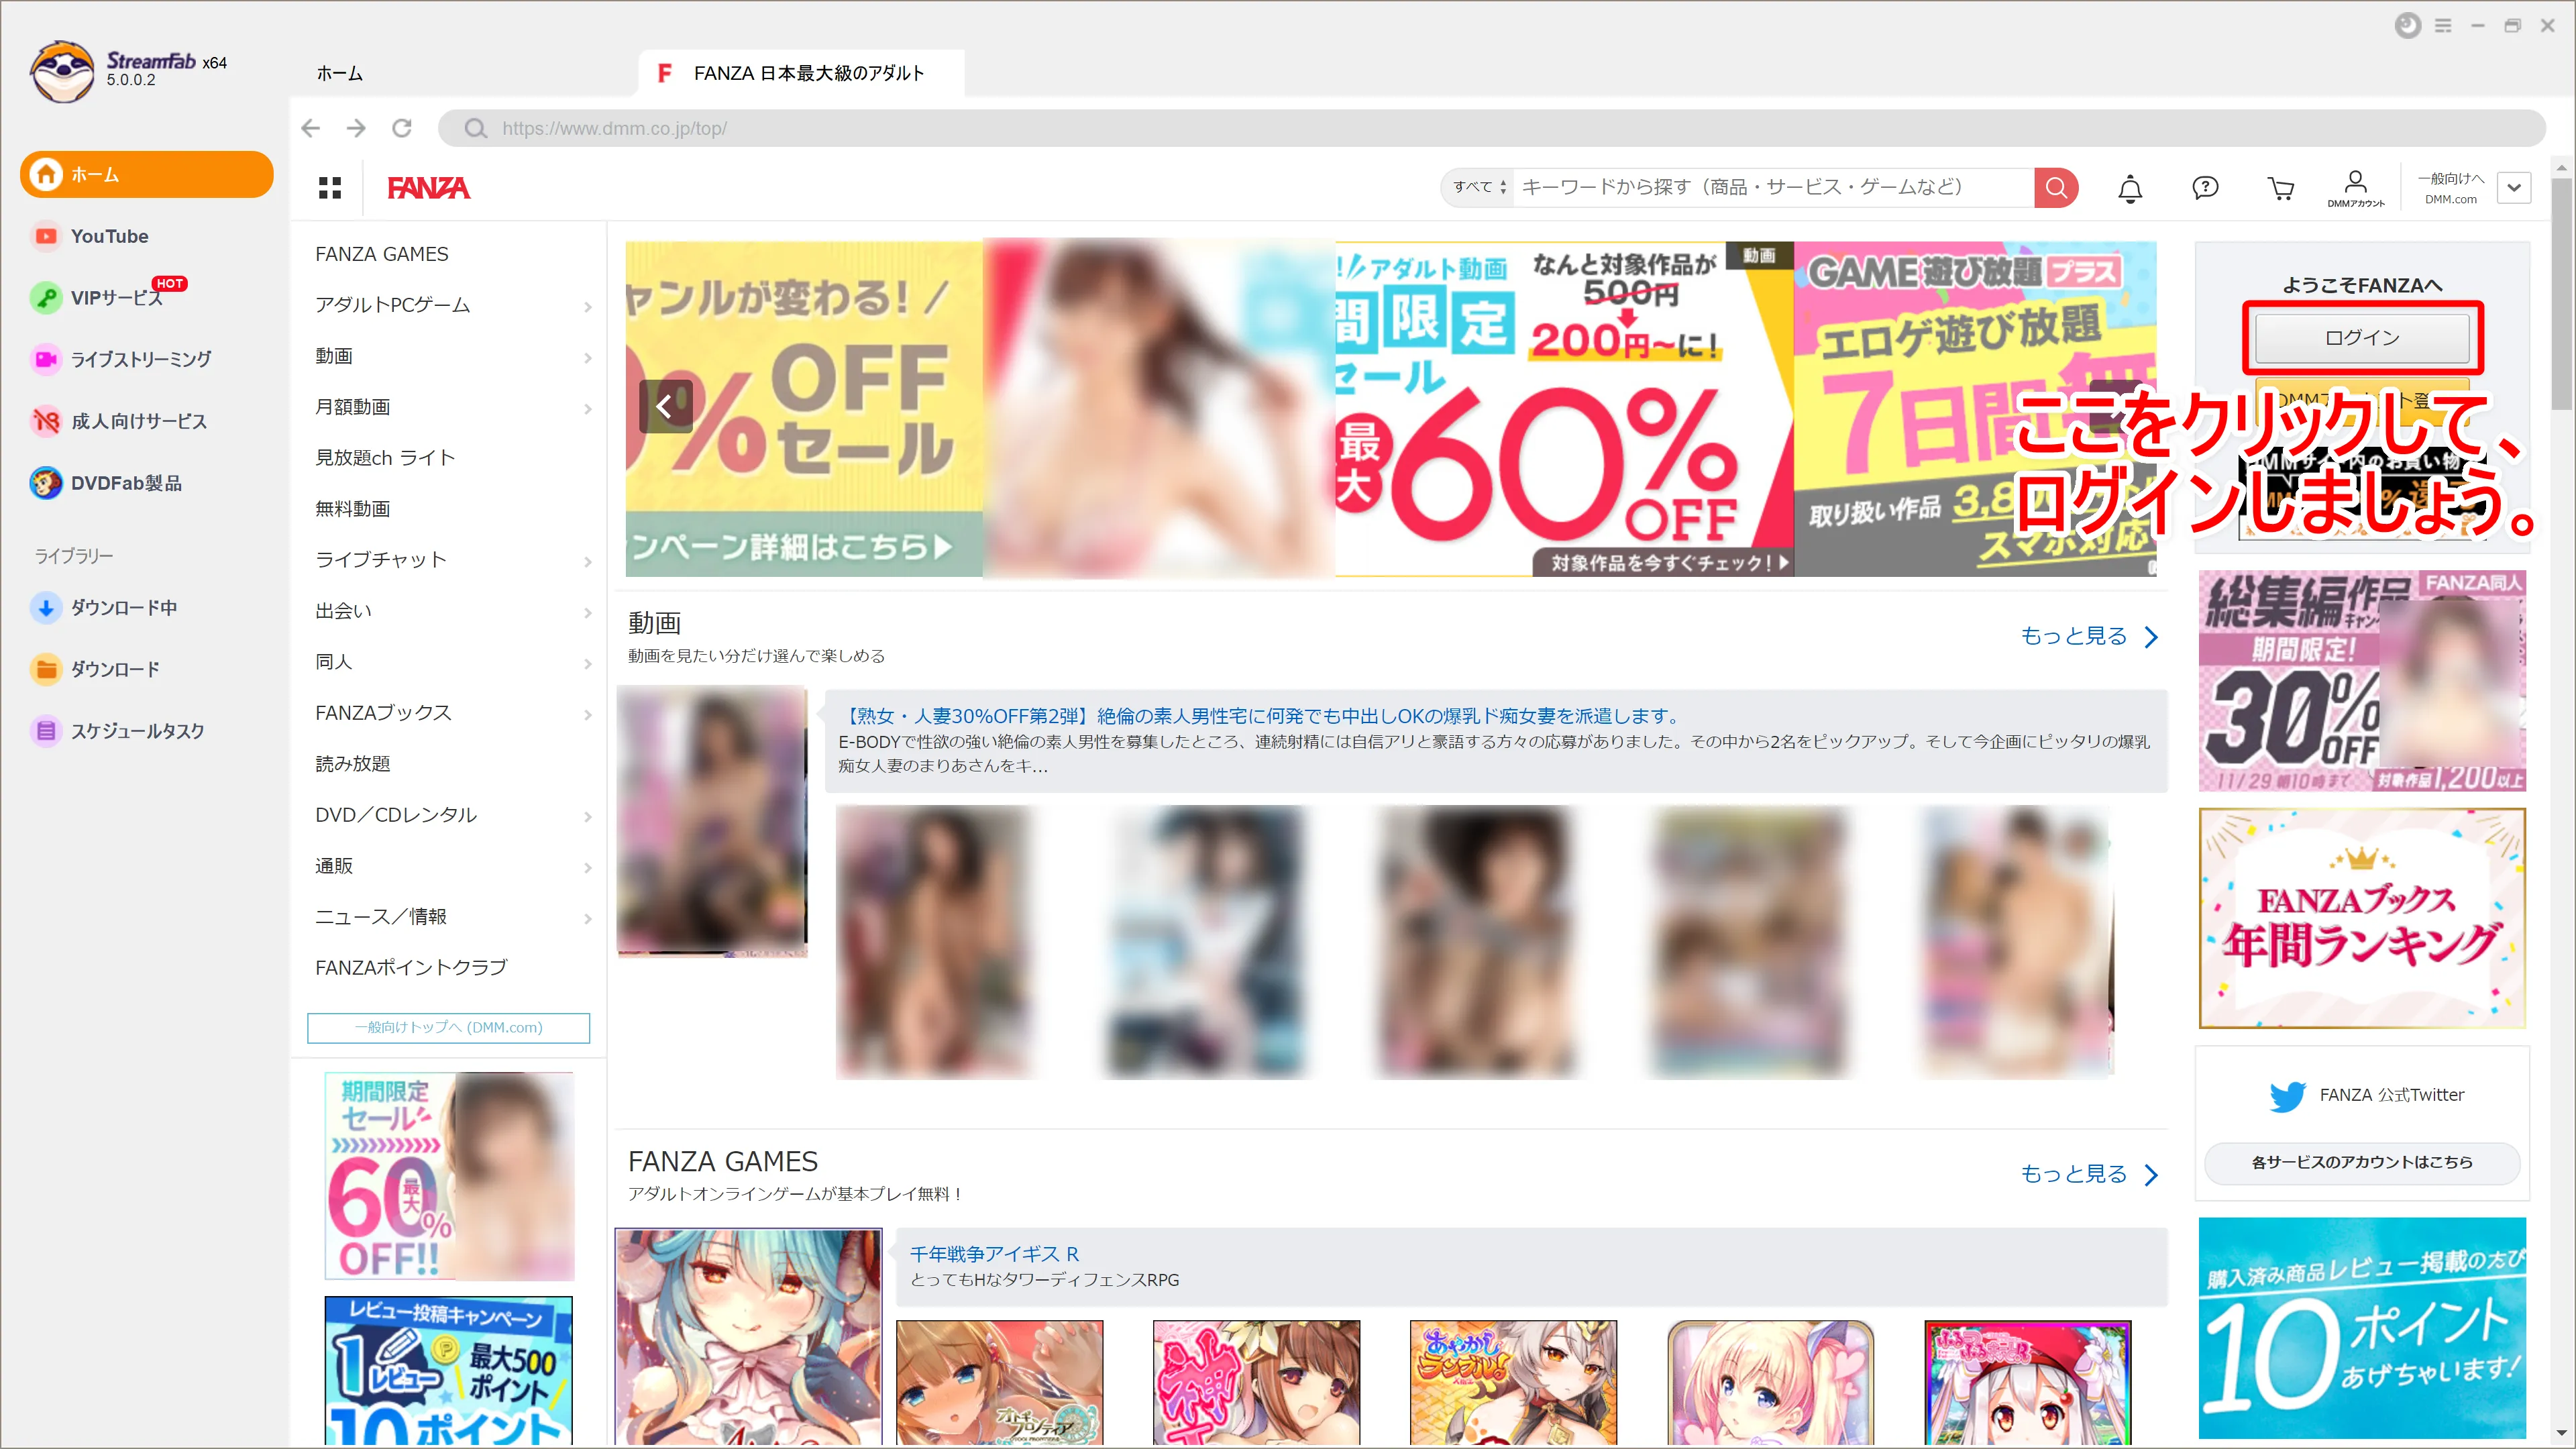Open the 10ポイント review banner on the right
Viewport: 2576px width, 1449px height.
click(x=2362, y=1329)
